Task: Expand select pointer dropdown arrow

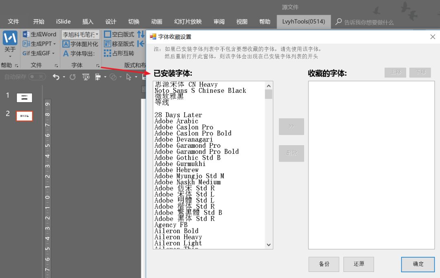Action: pos(136,77)
